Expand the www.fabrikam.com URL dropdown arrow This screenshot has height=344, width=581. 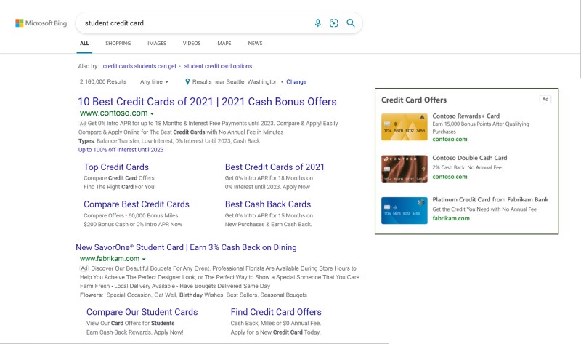(x=144, y=259)
